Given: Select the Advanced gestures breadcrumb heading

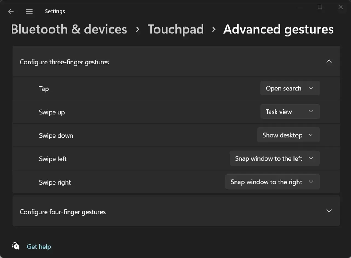Looking at the screenshot, I should [x=278, y=29].
